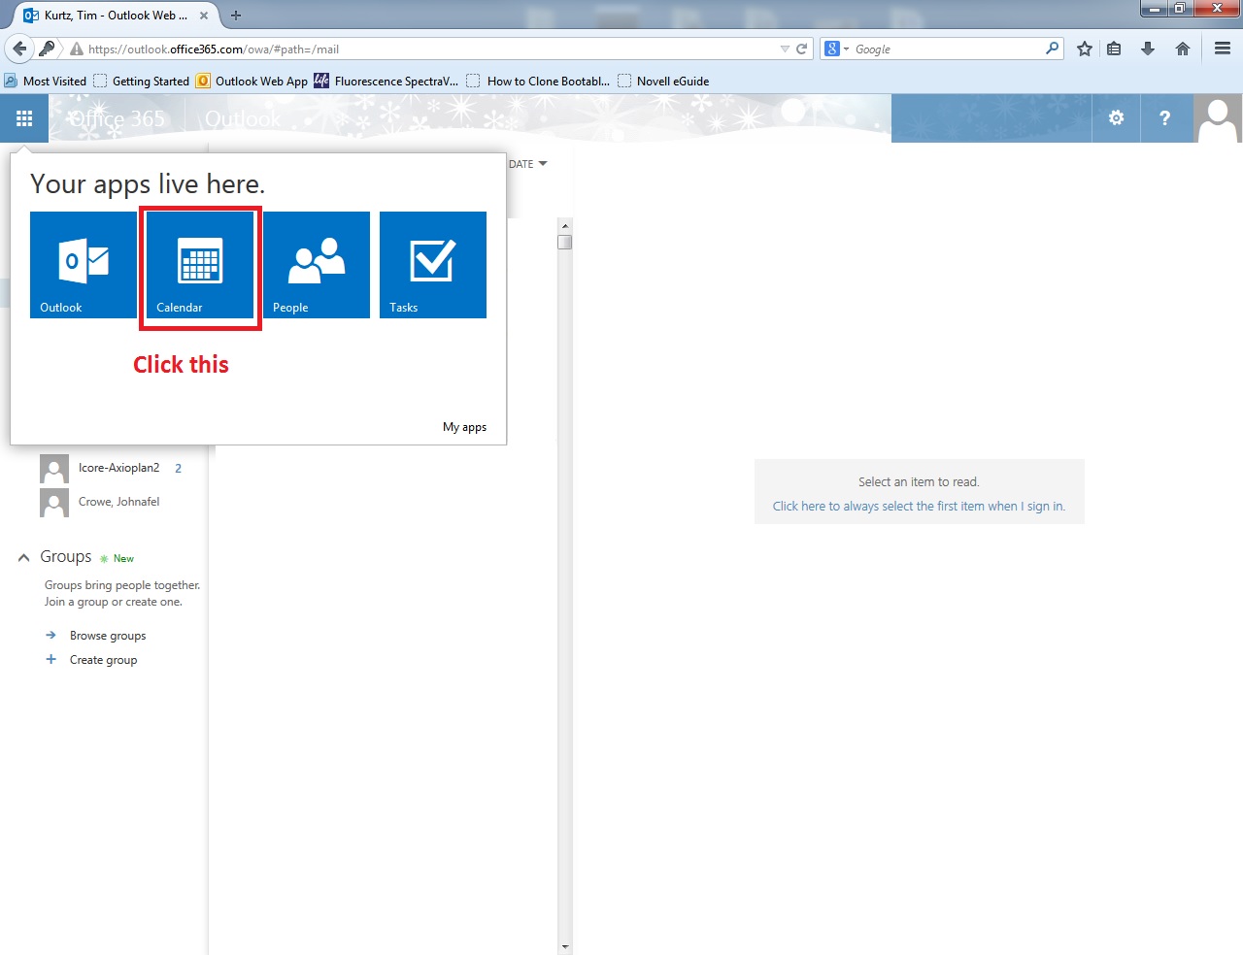
Task: Click the Create group link
Action: click(x=103, y=660)
